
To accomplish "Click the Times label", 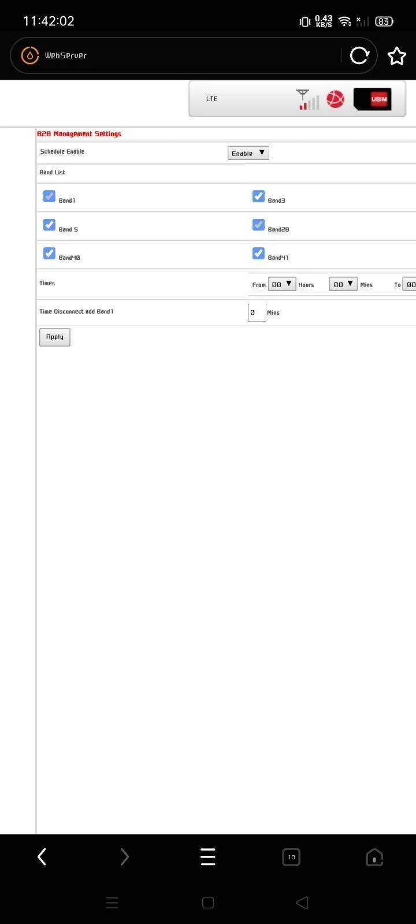I will coord(47,283).
